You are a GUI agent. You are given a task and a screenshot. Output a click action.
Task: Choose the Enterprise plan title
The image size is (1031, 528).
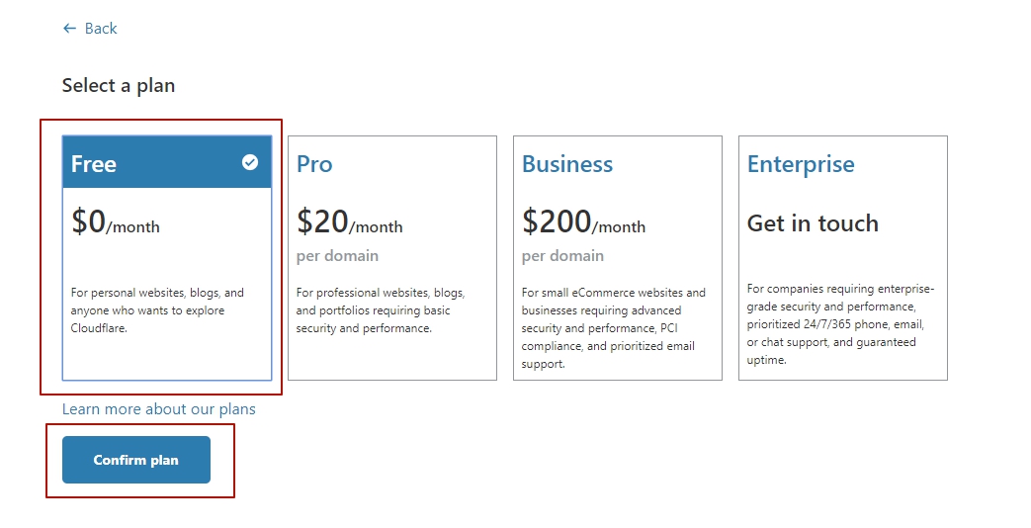(x=801, y=164)
